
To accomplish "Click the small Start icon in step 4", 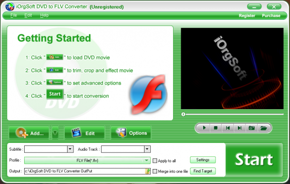I will pos(55,94).
